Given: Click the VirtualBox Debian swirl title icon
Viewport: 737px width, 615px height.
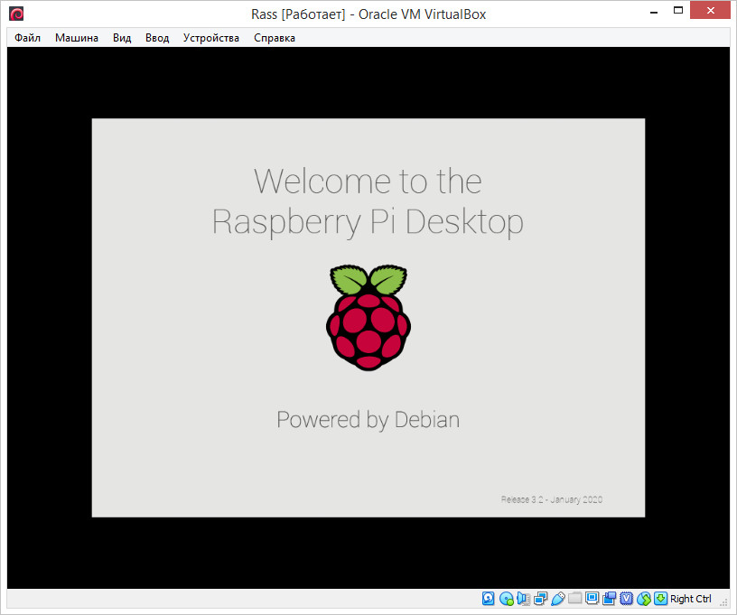Looking at the screenshot, I should pos(16,14).
